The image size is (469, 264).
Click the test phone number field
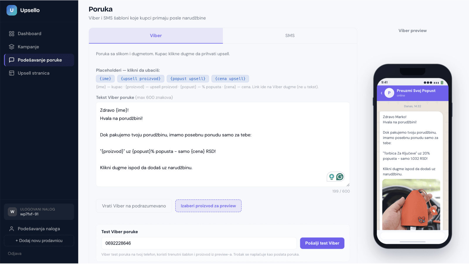tap(199, 243)
